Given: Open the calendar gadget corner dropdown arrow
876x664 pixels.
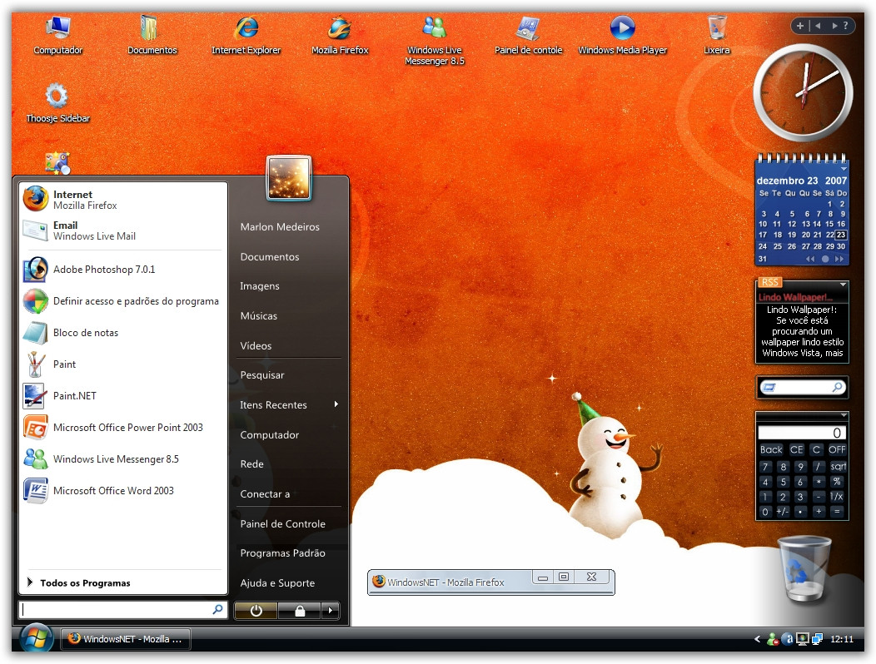Looking at the screenshot, I should [844, 168].
